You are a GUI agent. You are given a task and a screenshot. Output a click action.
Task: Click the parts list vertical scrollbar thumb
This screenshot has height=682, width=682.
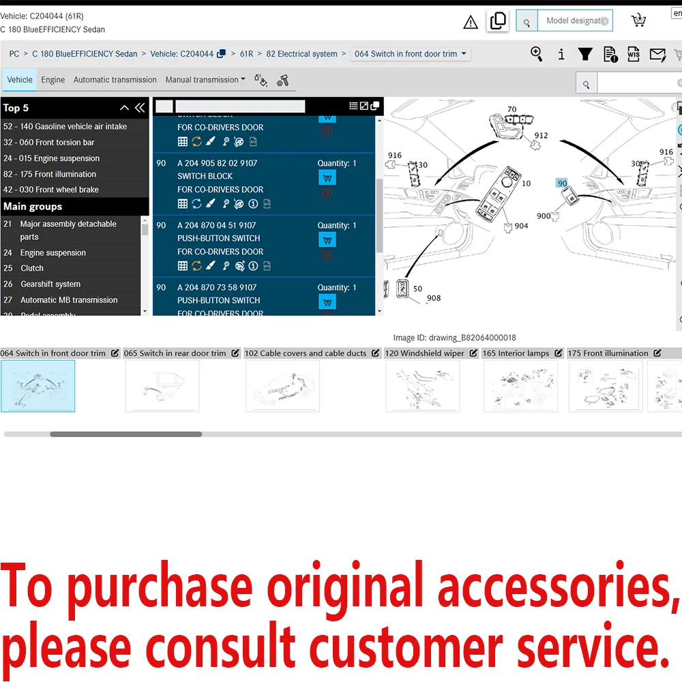pyautogui.click(x=379, y=216)
